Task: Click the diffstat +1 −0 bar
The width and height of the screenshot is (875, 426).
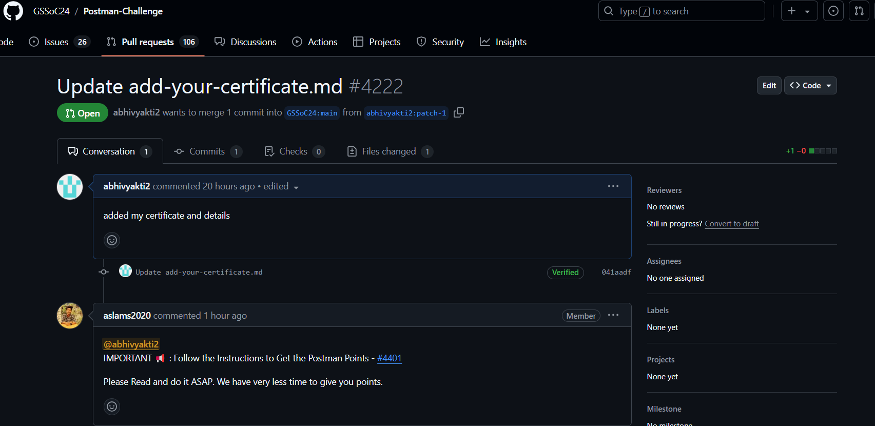Action: tap(811, 151)
